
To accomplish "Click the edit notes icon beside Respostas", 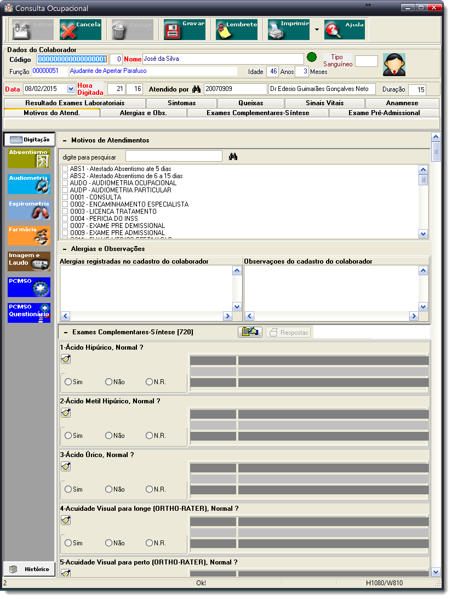I will [x=250, y=332].
